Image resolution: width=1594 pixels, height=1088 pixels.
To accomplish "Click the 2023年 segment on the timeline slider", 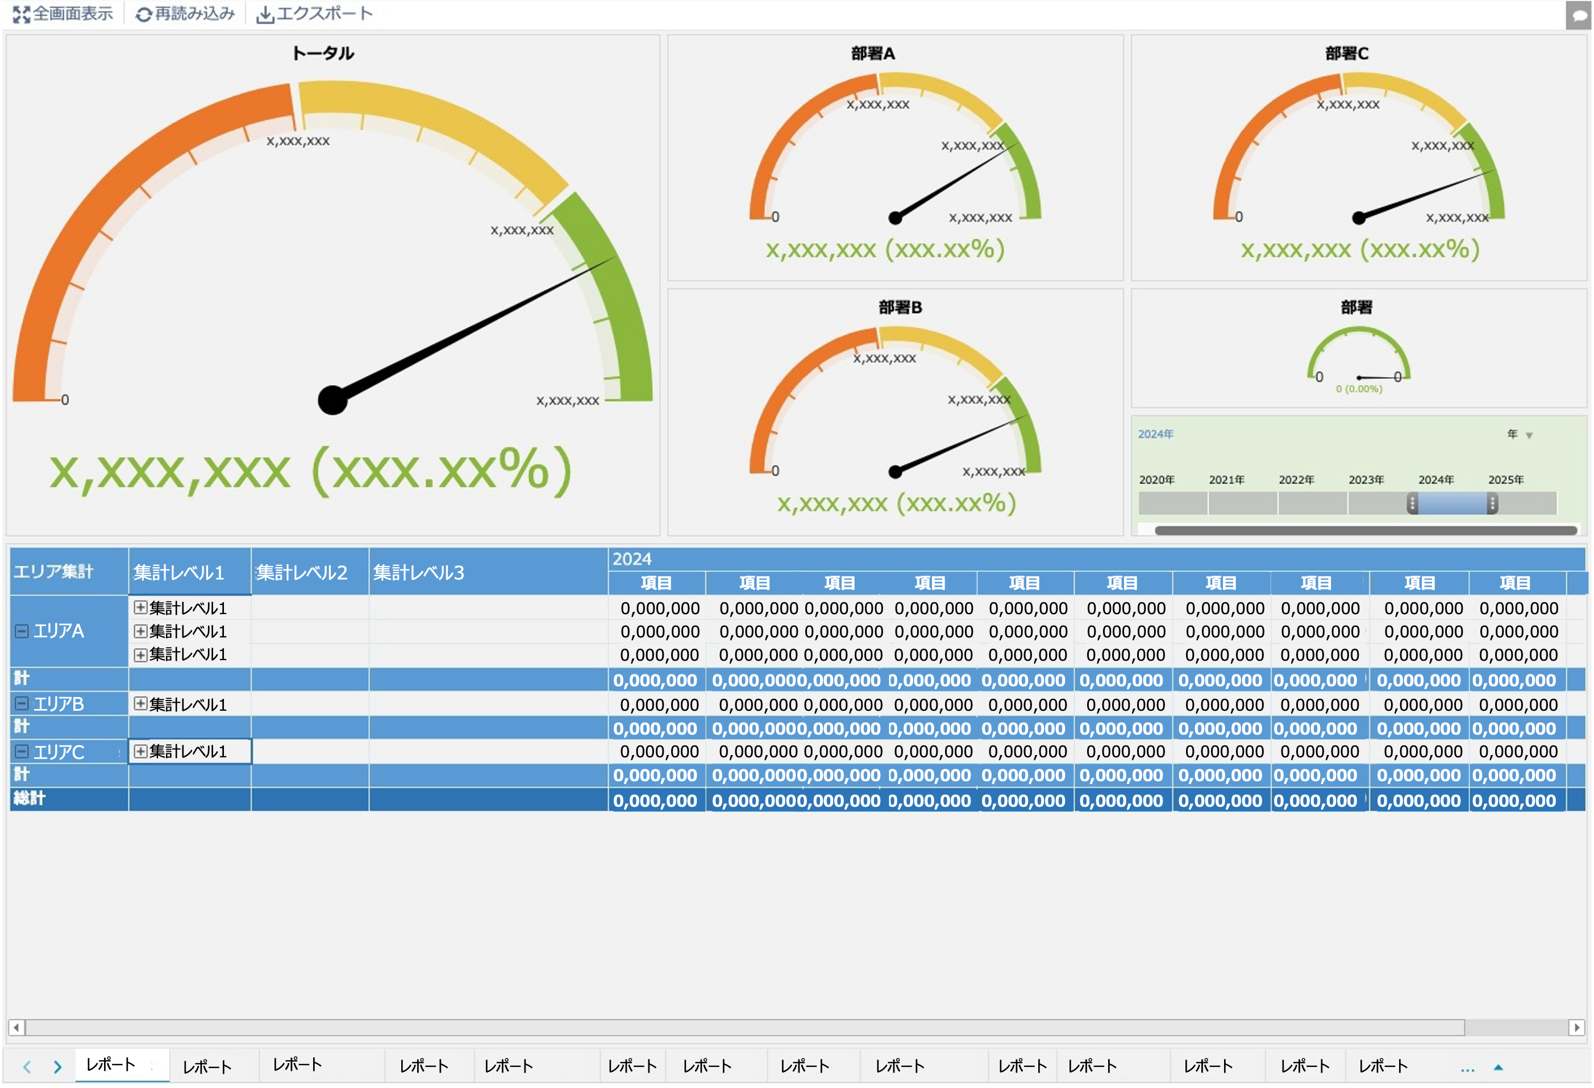I will (1377, 503).
